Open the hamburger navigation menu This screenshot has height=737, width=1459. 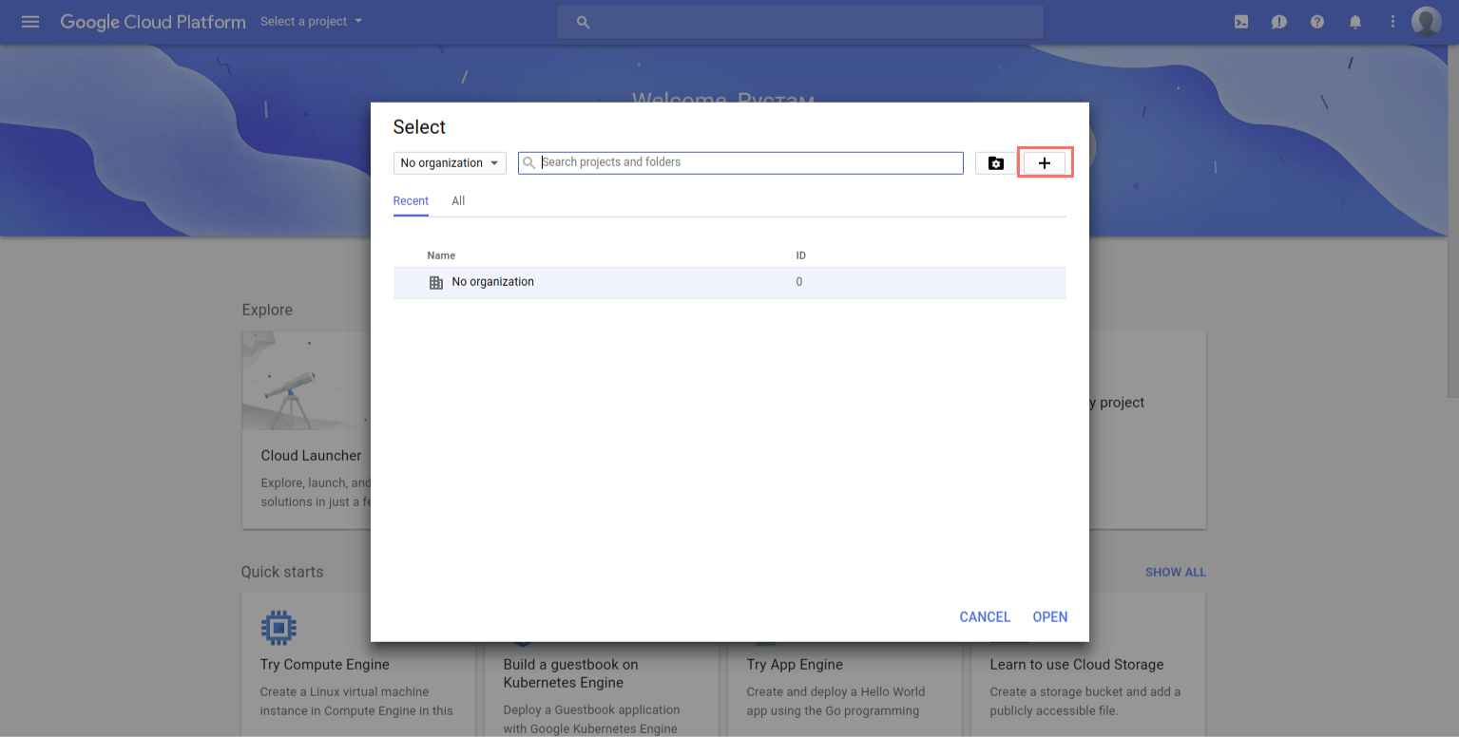coord(30,21)
